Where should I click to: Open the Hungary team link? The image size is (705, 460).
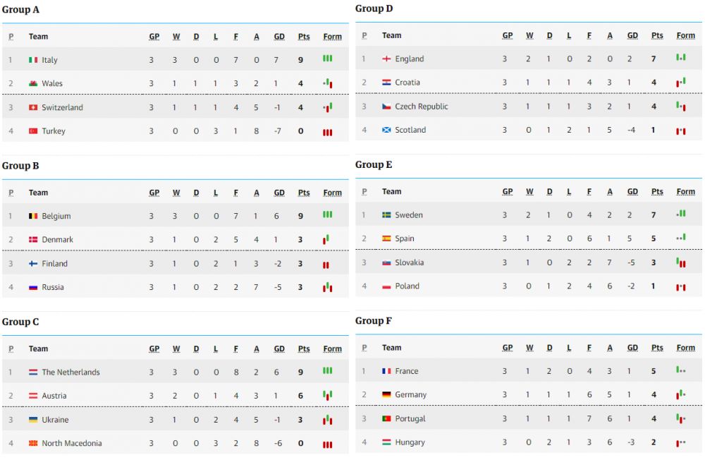click(410, 442)
